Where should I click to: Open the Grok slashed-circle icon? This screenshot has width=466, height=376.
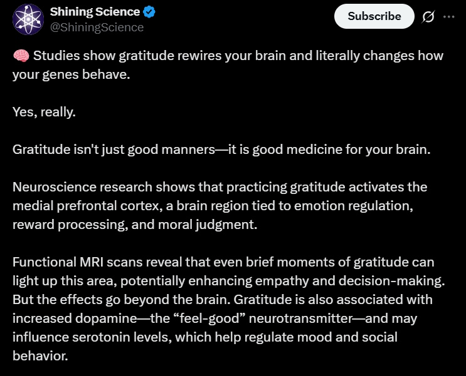(428, 17)
